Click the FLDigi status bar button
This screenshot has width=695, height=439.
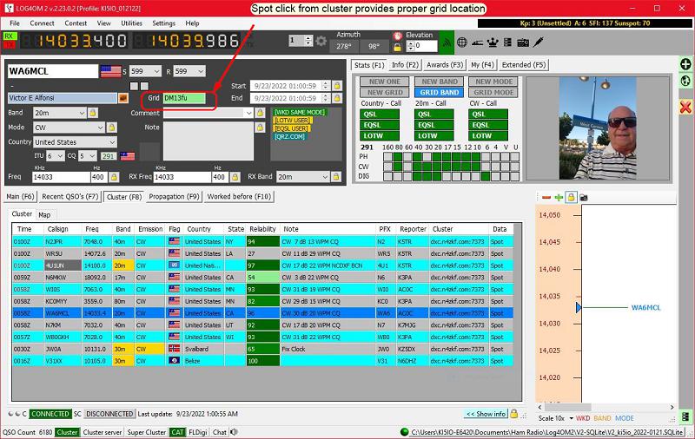[x=198, y=432]
